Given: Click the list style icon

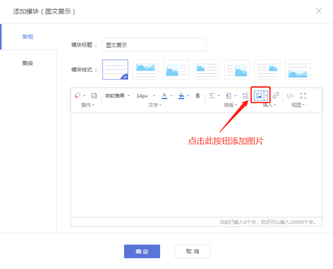Looking at the screenshot, I should point(228,96).
